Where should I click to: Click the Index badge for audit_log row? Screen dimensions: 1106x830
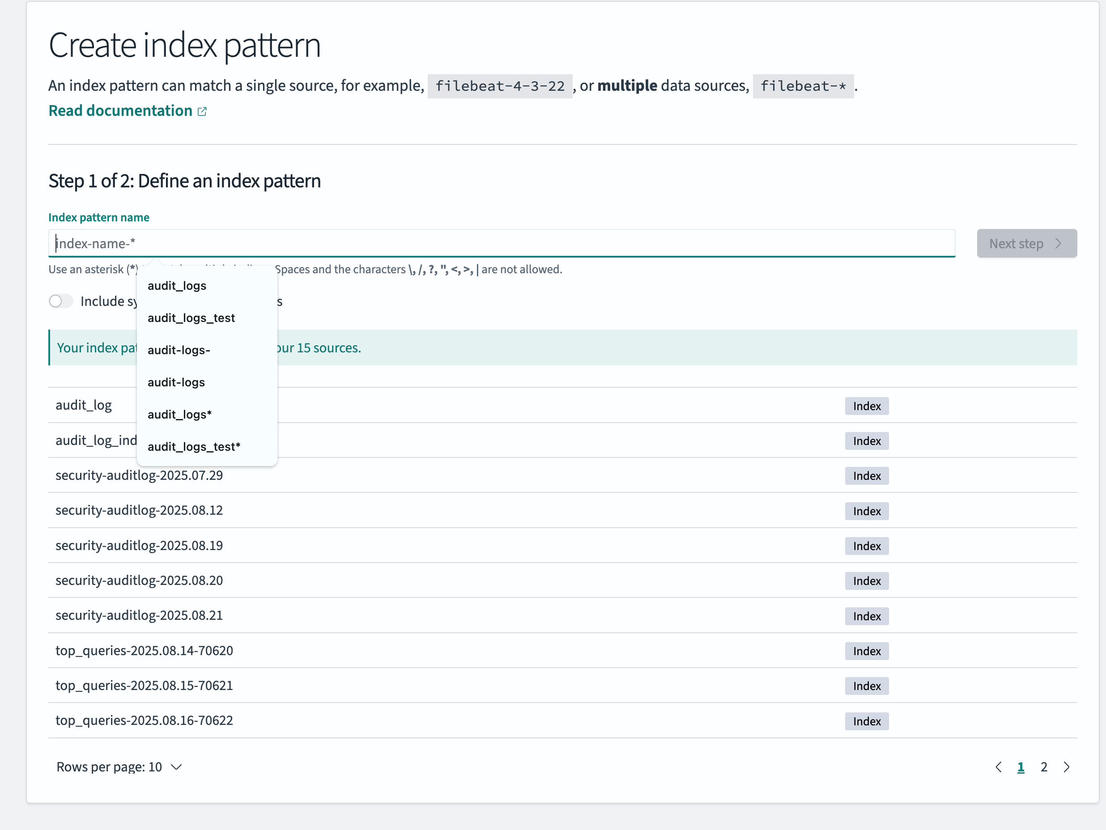pyautogui.click(x=867, y=406)
